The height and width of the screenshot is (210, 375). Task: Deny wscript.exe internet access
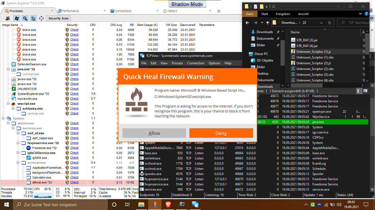click(x=221, y=133)
